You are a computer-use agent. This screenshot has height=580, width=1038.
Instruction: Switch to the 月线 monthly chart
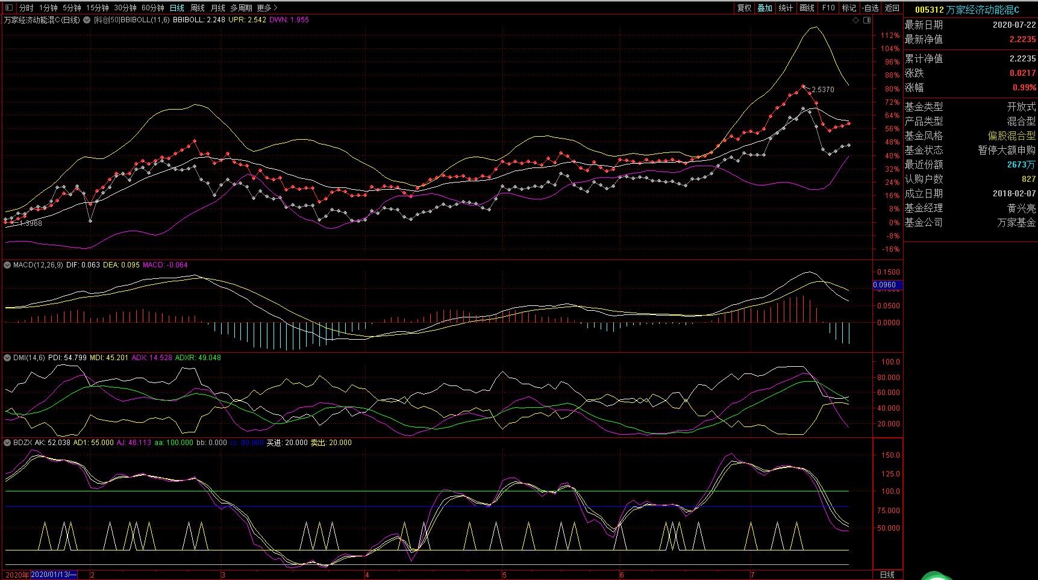point(218,8)
